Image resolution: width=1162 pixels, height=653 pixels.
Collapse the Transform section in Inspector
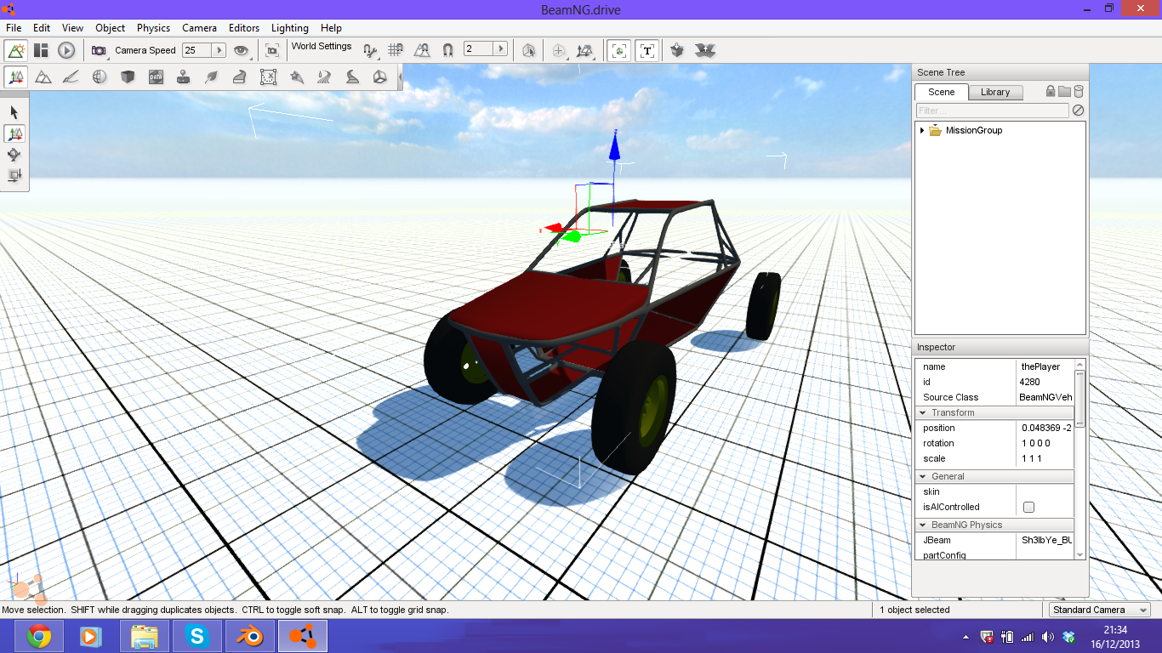924,413
